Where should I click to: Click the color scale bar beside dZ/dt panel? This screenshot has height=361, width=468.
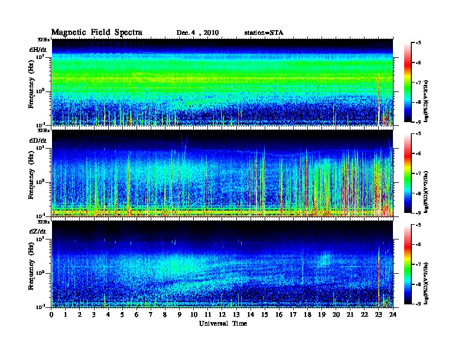[408, 264]
